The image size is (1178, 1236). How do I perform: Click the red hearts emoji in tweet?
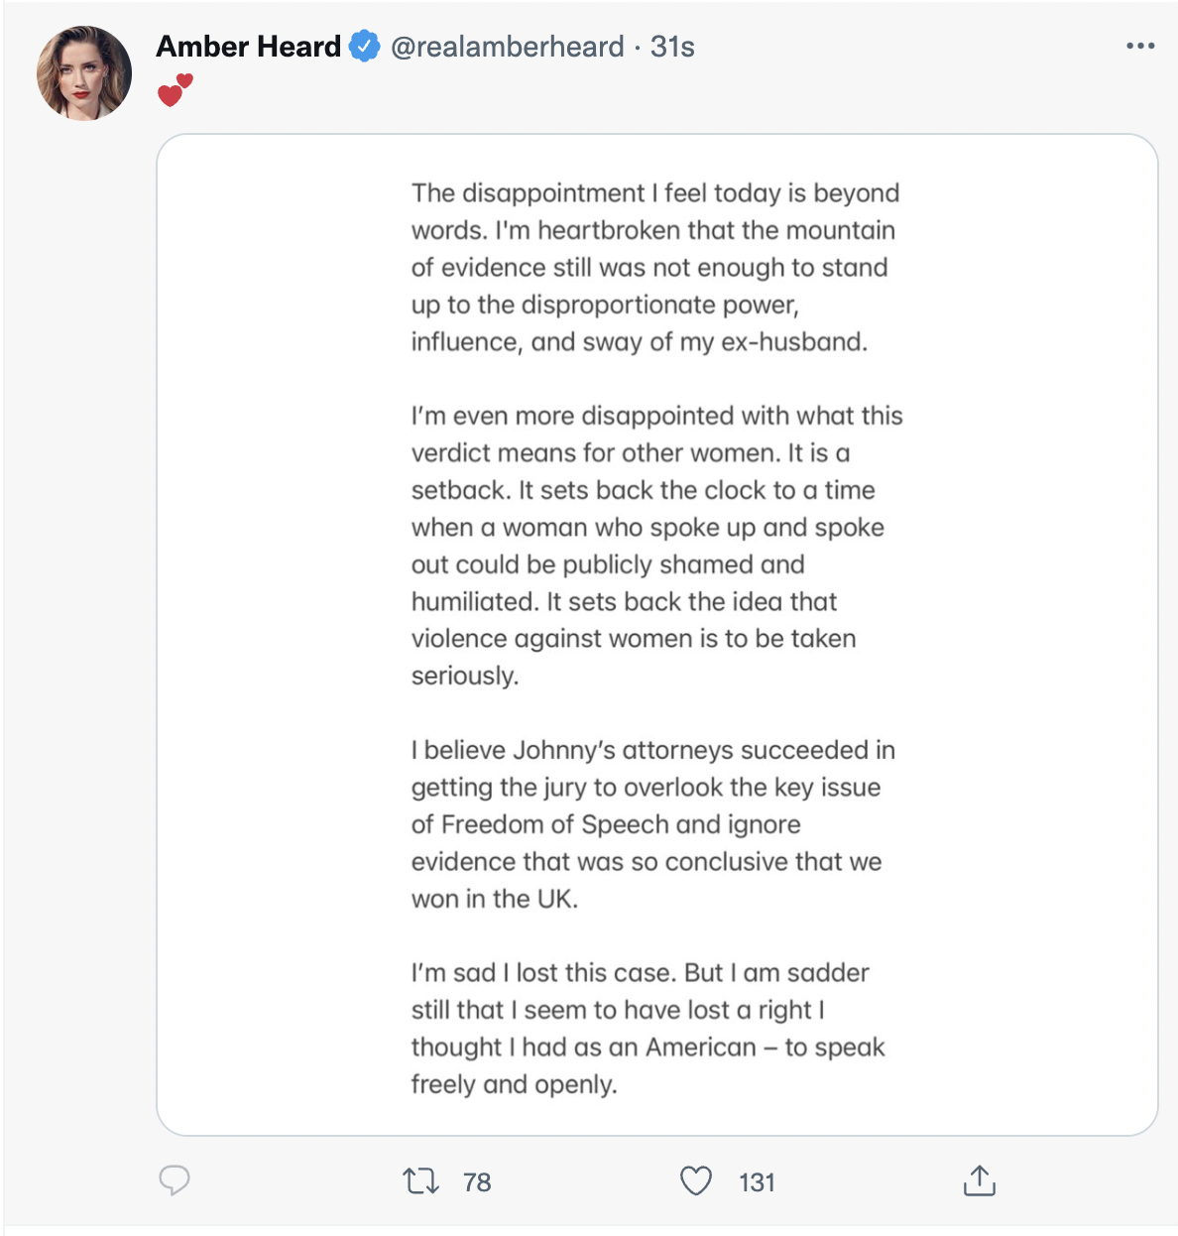point(176,90)
